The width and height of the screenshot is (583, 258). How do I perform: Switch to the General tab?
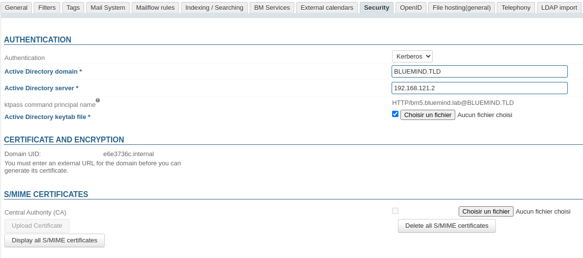pyautogui.click(x=16, y=8)
